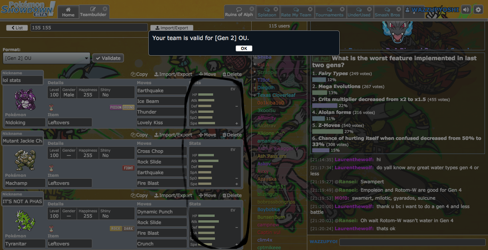This screenshot has height=250, width=488.
Task: Select the Crunch move field
Action: [162, 244]
